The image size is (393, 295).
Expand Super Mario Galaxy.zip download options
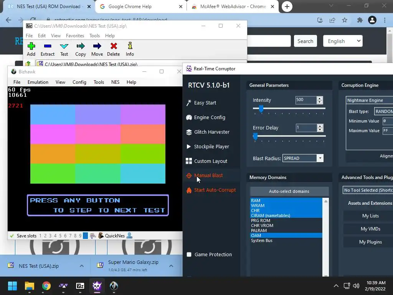tap(171, 266)
